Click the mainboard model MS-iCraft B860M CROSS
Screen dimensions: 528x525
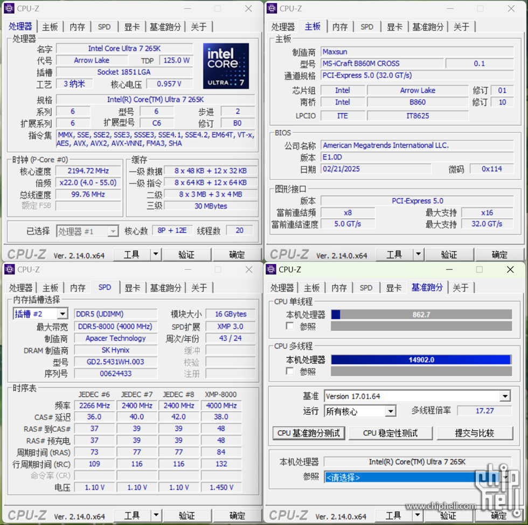pos(382,64)
